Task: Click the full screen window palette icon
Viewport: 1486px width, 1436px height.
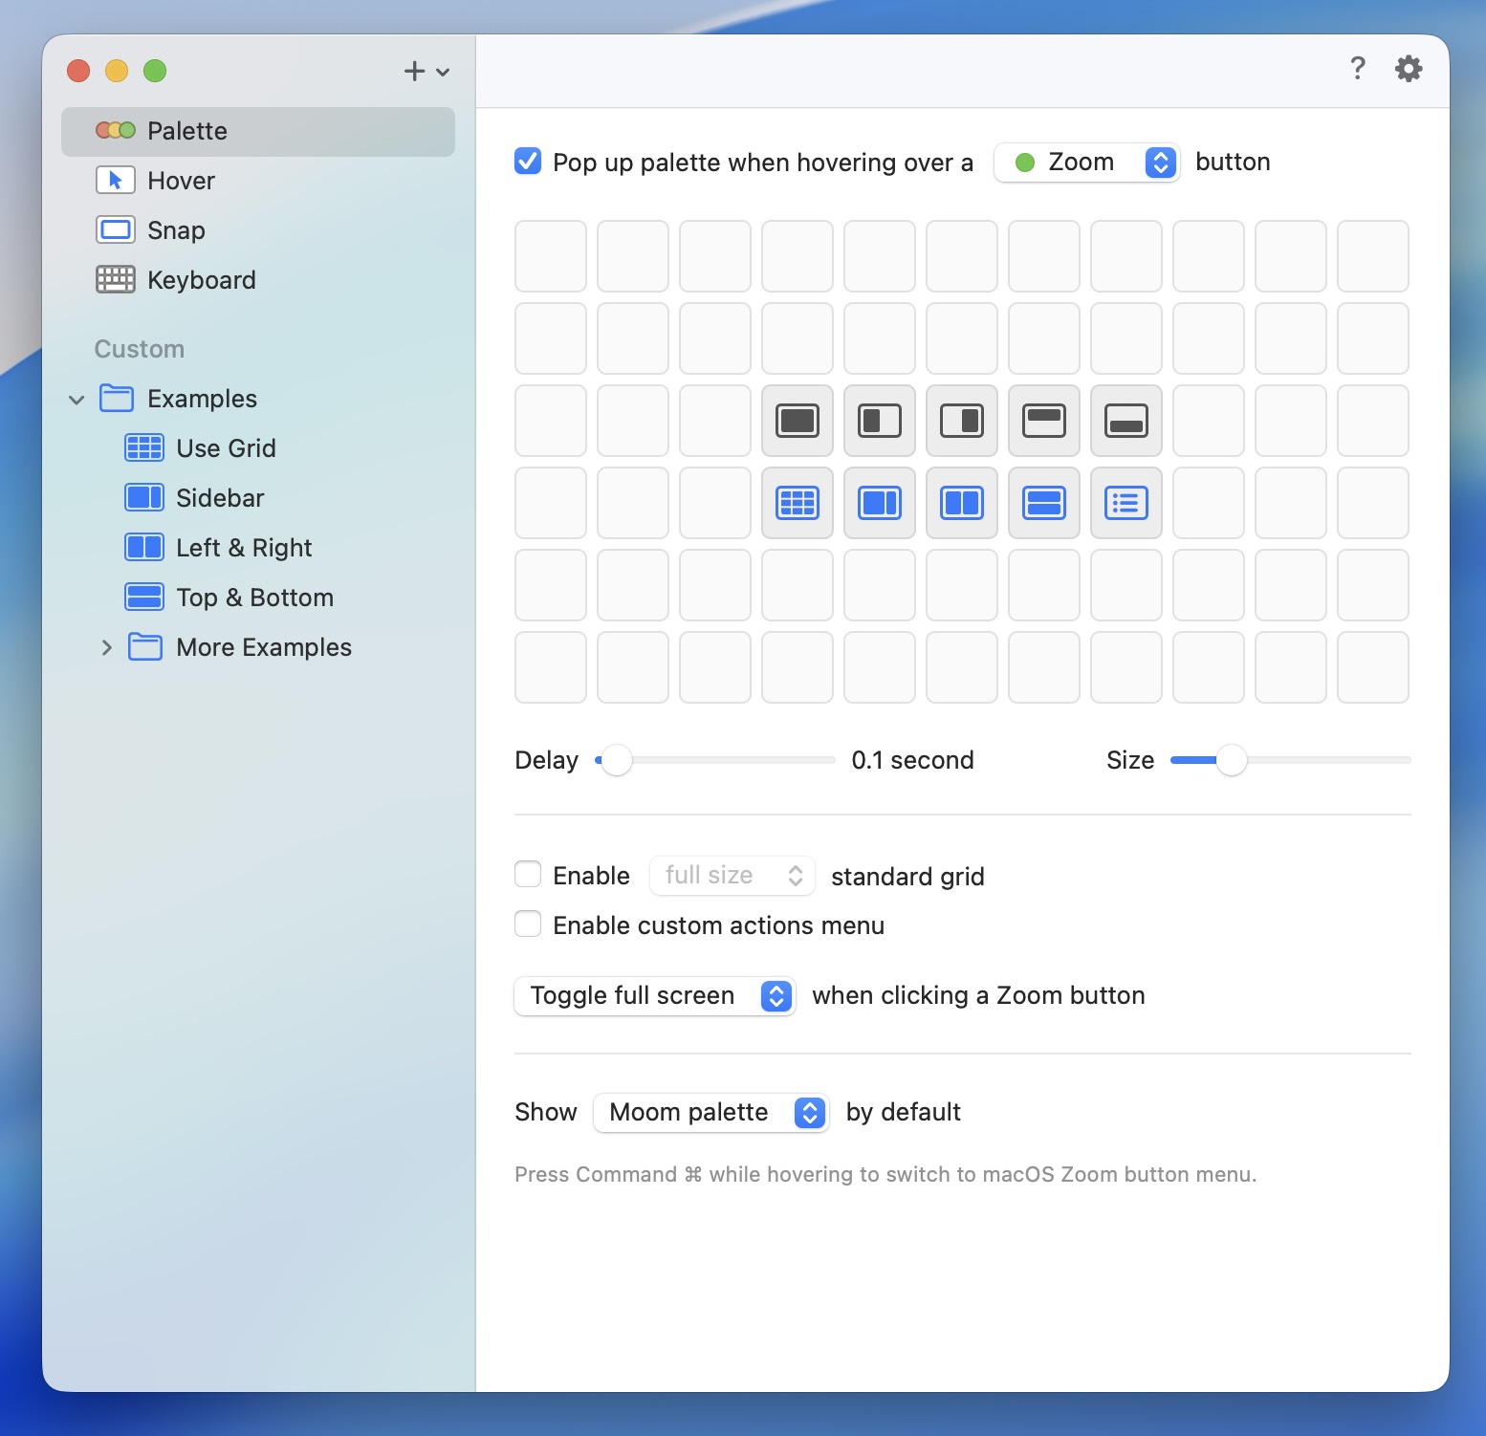Action: coord(797,421)
